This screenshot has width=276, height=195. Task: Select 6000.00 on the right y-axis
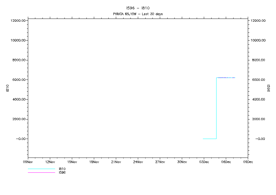[258, 80]
